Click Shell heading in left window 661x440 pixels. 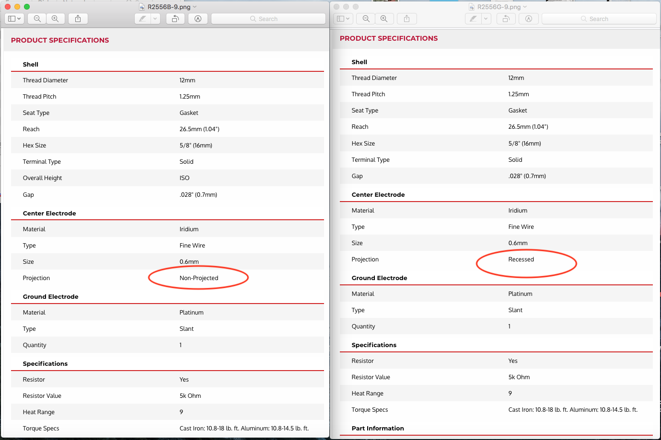coord(30,65)
